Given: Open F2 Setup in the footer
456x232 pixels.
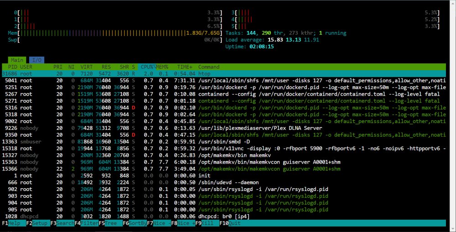Looking at the screenshot, I should (38, 223).
